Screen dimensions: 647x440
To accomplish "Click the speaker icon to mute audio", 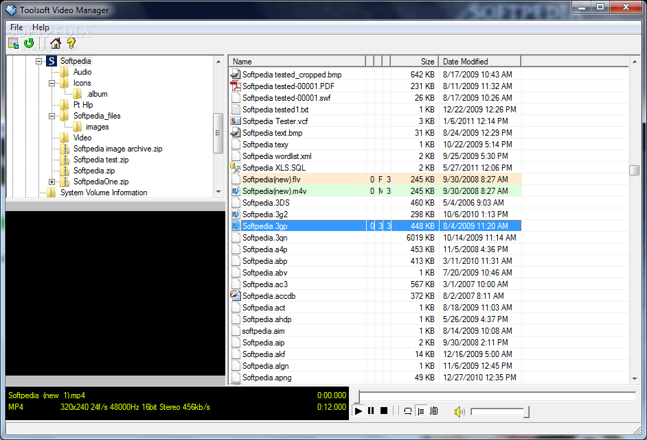I will pyautogui.click(x=459, y=411).
